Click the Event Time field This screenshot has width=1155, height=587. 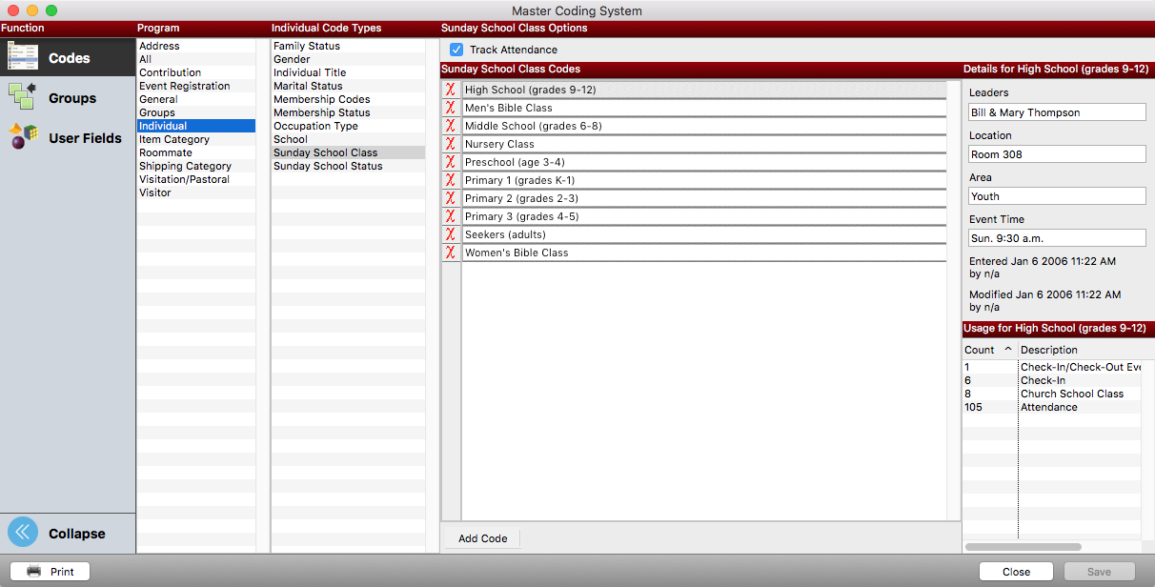(x=1057, y=238)
